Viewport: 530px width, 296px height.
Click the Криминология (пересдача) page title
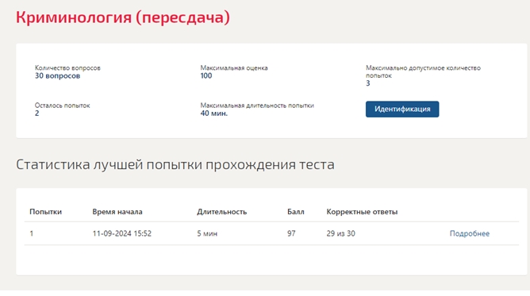123,17
